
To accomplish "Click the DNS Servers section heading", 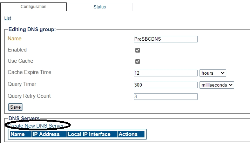I will tap(24, 118).
